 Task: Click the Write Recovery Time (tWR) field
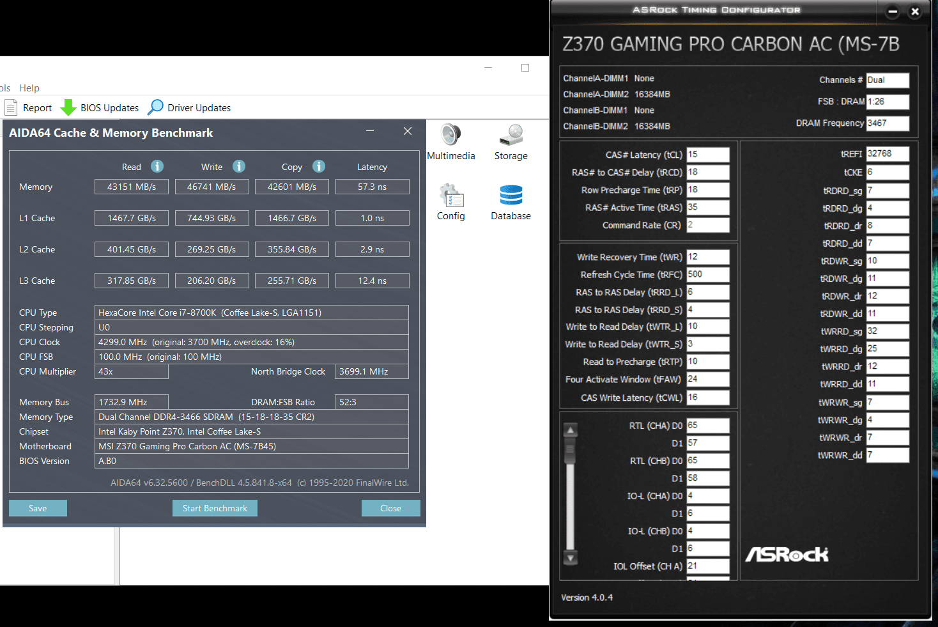coord(708,257)
